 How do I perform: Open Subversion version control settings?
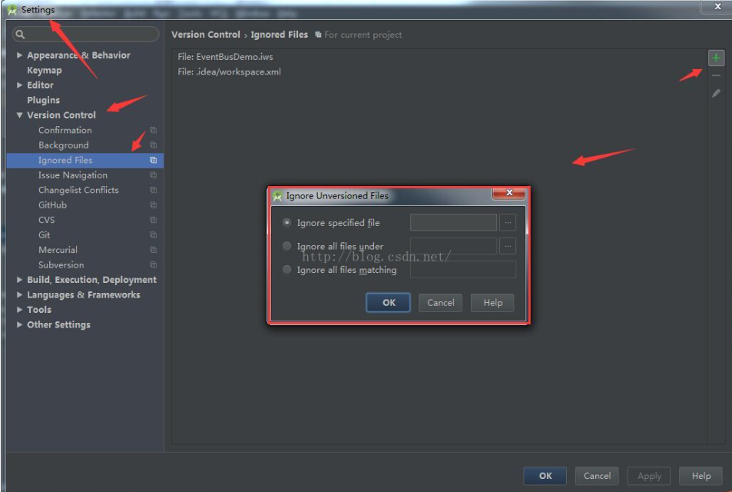coord(61,264)
